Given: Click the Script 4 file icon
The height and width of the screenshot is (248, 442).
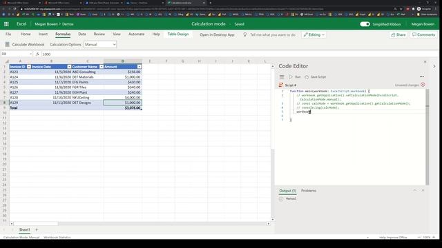Looking at the screenshot, I should [281, 85].
